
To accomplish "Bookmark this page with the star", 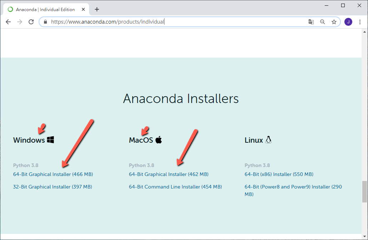I will (x=334, y=22).
